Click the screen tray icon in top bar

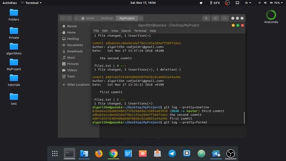click(237, 3)
